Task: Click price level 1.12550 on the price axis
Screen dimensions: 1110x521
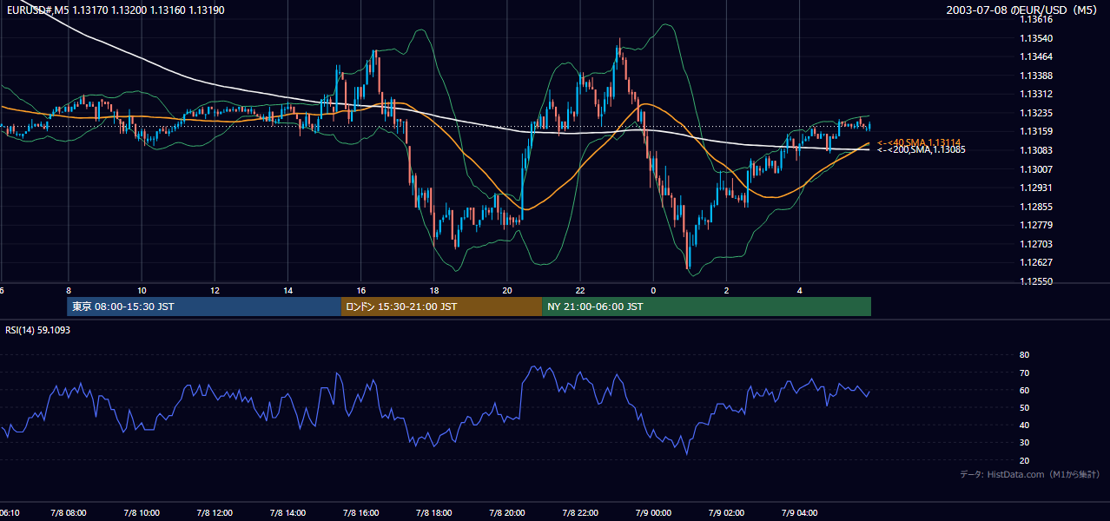Action: [1036, 281]
